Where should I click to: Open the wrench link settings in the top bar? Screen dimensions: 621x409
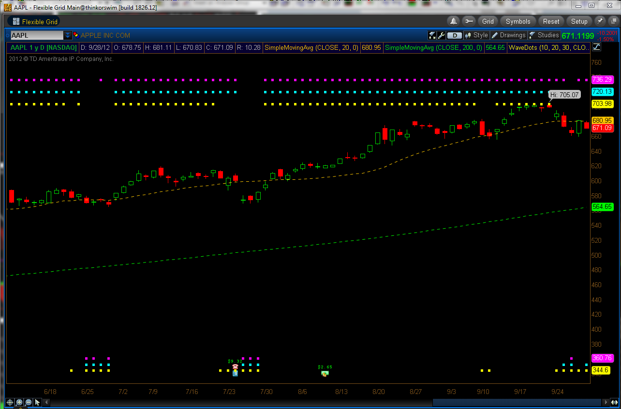pos(468,21)
